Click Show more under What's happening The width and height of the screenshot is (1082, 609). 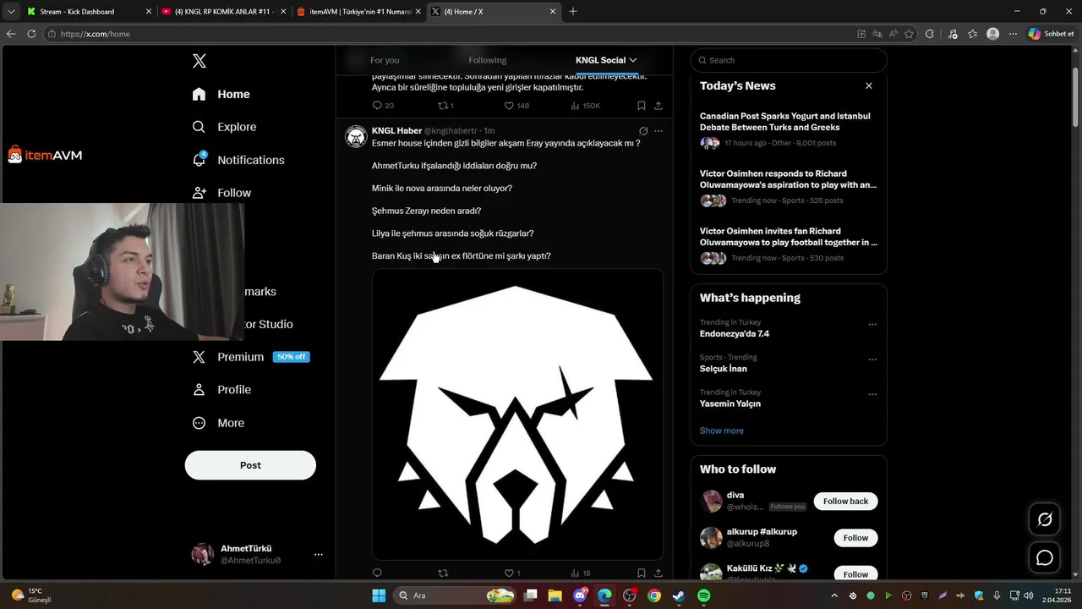722,431
